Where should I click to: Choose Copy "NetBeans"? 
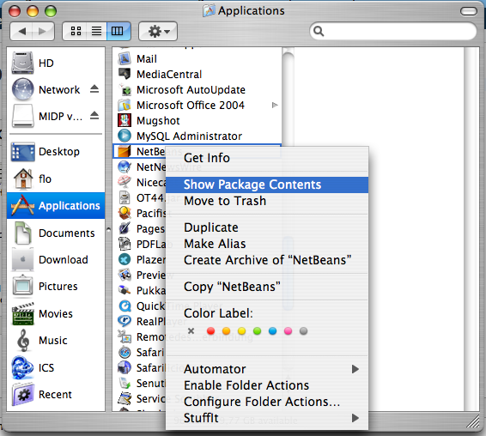(x=267, y=287)
